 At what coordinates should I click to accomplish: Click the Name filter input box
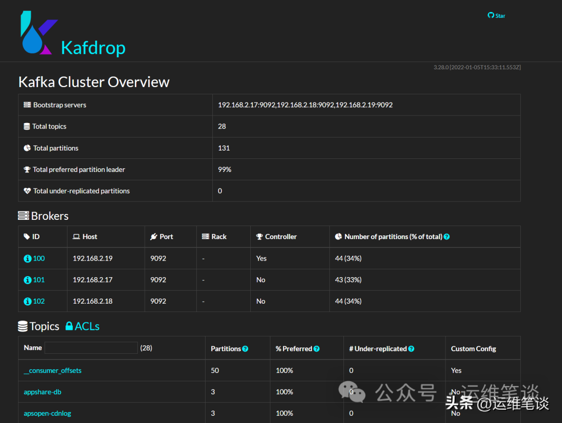[x=91, y=347]
